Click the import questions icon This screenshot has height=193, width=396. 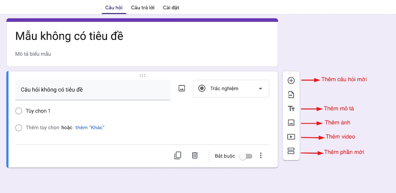point(291,95)
